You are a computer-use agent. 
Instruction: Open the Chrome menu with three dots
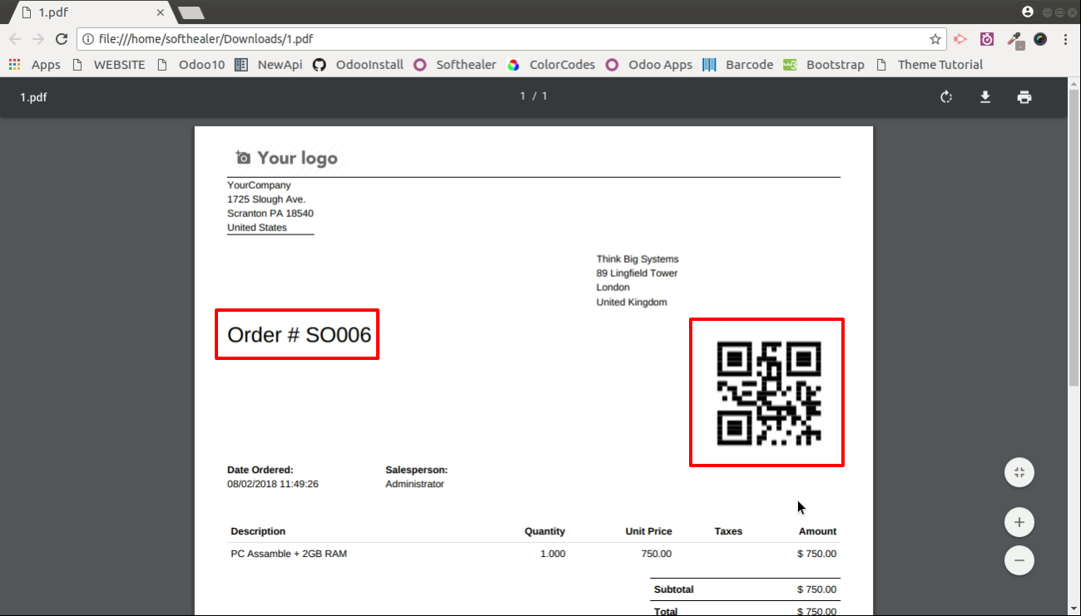pyautogui.click(x=1065, y=39)
